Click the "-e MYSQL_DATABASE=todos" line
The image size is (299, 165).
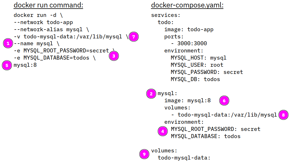click(x=55, y=58)
